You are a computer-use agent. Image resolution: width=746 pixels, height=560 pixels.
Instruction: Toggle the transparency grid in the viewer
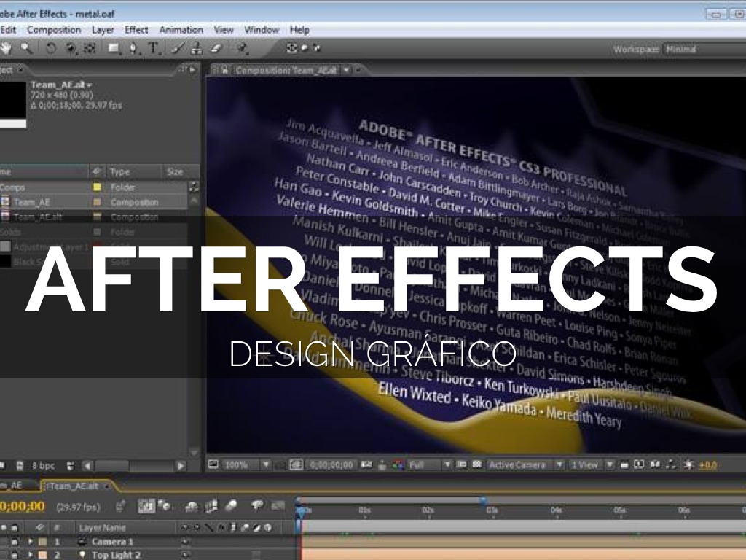[x=476, y=464]
